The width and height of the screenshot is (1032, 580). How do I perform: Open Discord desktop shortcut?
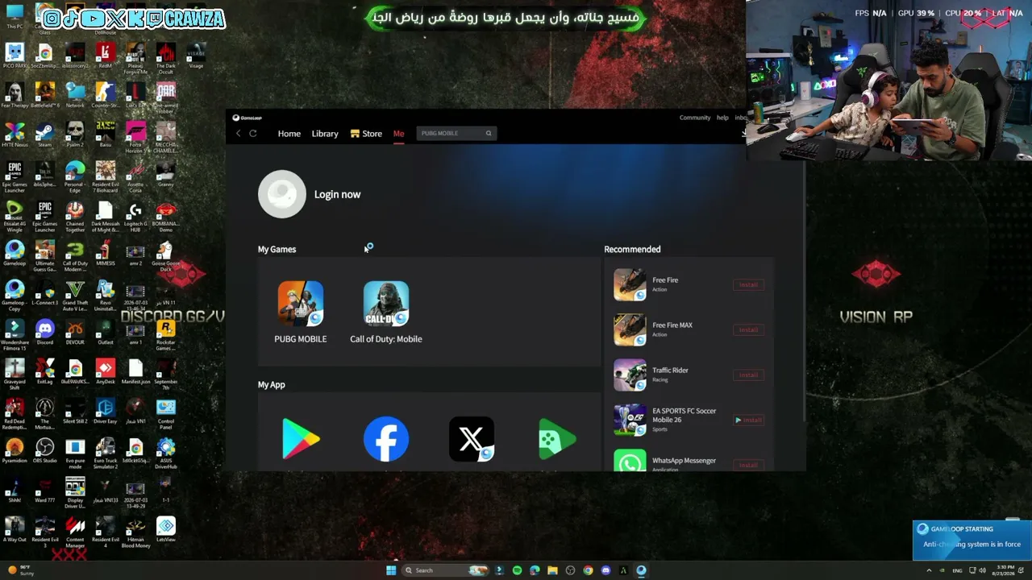tap(45, 331)
